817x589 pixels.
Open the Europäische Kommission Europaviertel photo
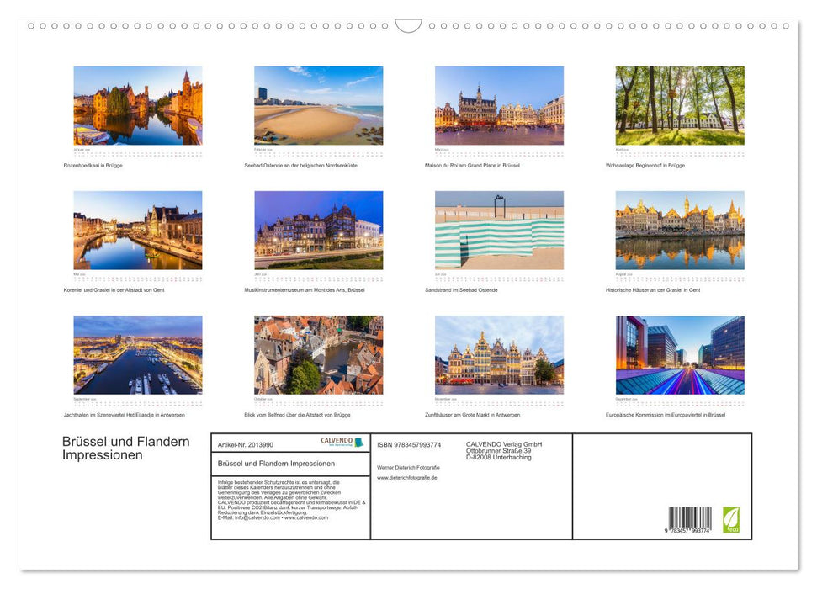tap(680, 355)
